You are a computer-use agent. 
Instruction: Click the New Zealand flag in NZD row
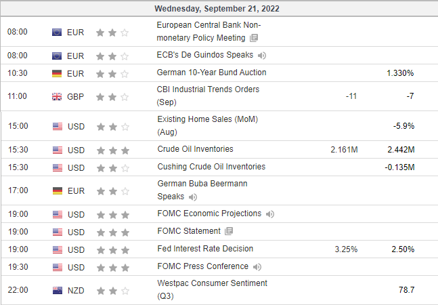pos(58,291)
